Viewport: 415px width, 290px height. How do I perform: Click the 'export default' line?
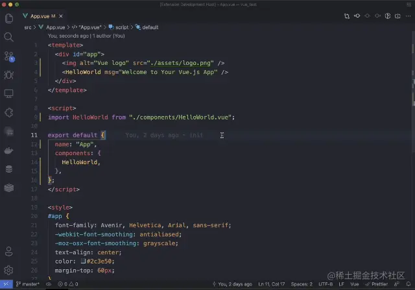[x=77, y=135]
